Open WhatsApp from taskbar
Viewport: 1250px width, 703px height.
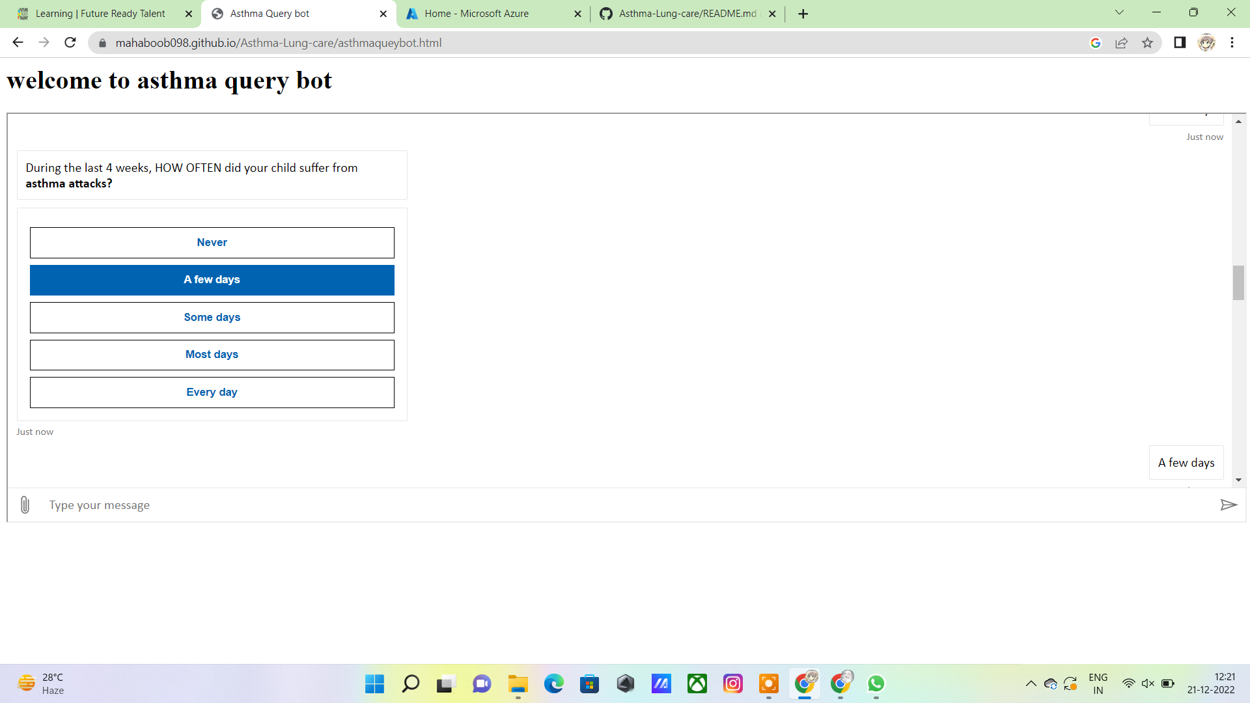pyautogui.click(x=876, y=683)
